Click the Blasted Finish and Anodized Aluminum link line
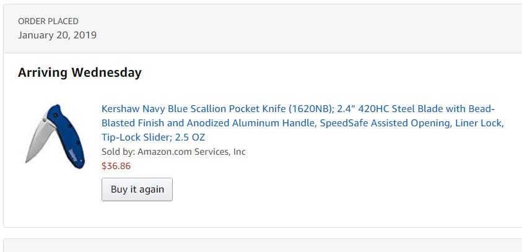Screen dimensions: 522x252 point(209,123)
